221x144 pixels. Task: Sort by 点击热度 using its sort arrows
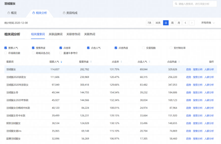[x=179, y=62]
